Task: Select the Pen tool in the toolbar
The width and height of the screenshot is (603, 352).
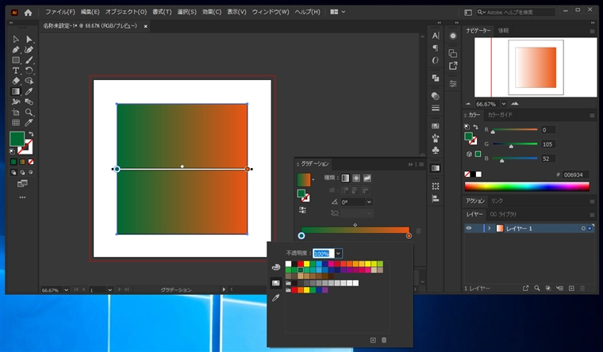Action: 16,49
